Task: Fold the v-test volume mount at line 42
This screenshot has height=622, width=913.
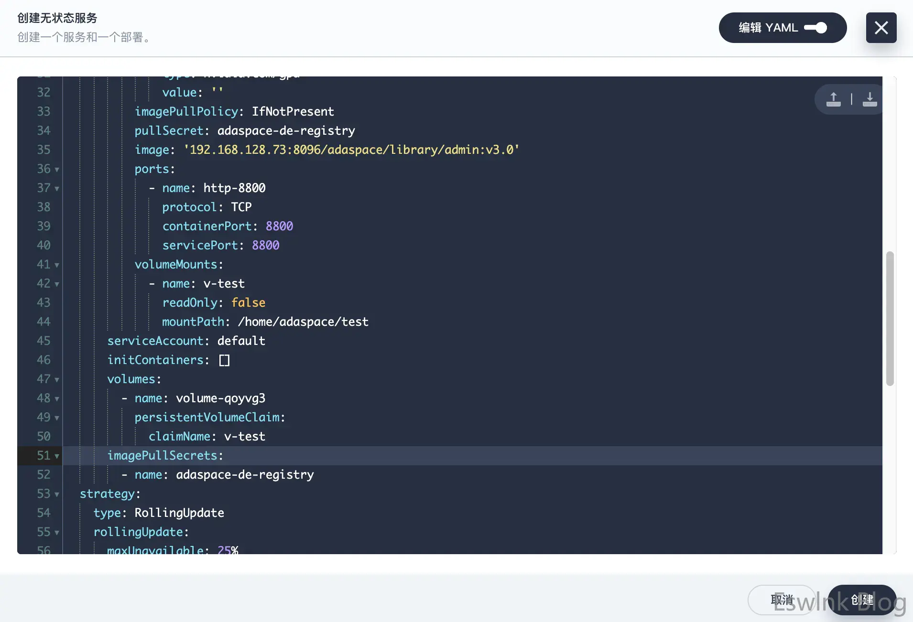Action: point(57,284)
